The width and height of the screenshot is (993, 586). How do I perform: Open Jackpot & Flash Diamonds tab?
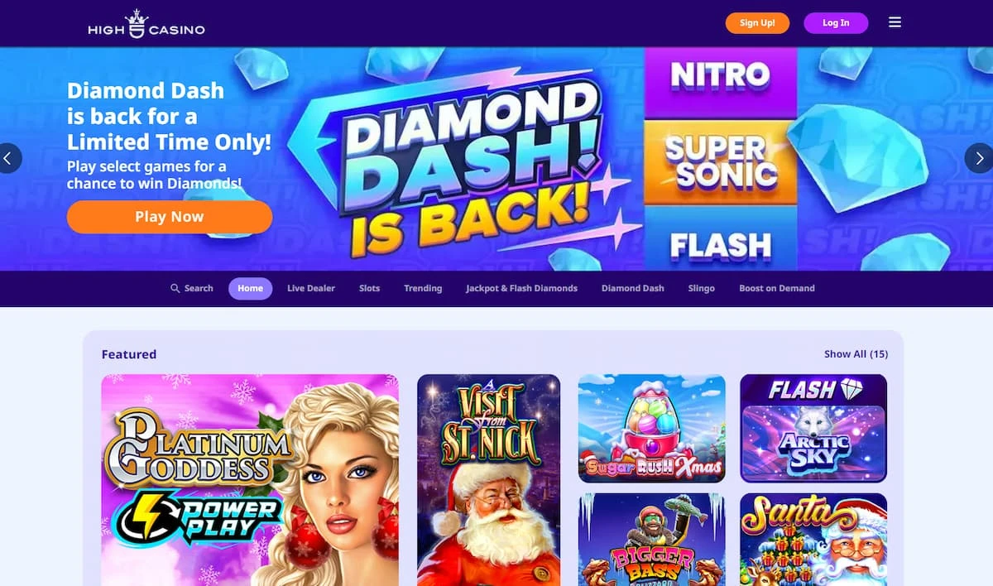(x=521, y=288)
